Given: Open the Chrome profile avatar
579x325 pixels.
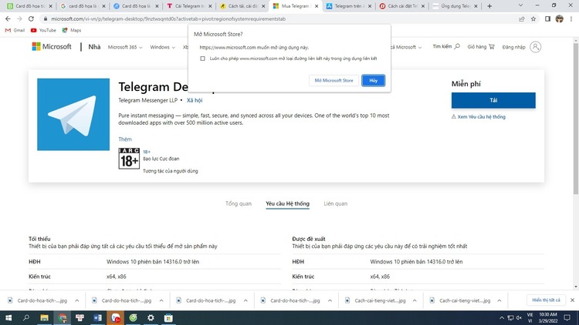Looking at the screenshot, I should [x=560, y=18].
